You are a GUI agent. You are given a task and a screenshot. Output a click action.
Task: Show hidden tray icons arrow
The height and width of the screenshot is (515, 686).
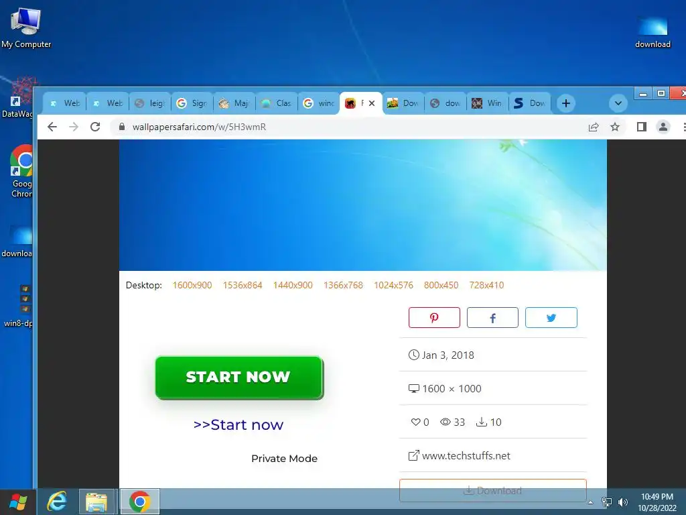coord(591,502)
